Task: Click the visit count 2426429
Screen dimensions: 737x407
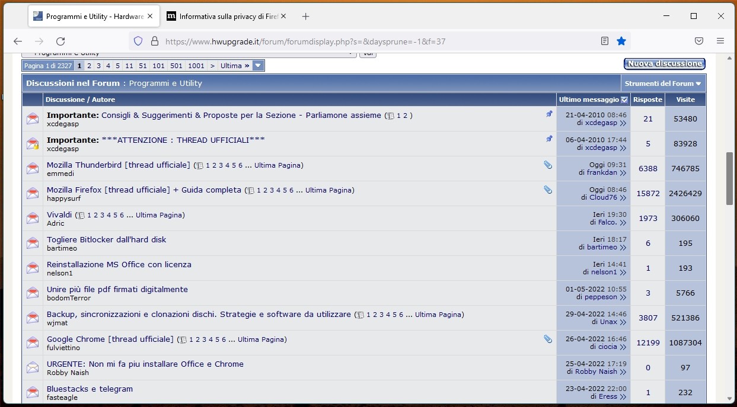Action: (x=685, y=193)
